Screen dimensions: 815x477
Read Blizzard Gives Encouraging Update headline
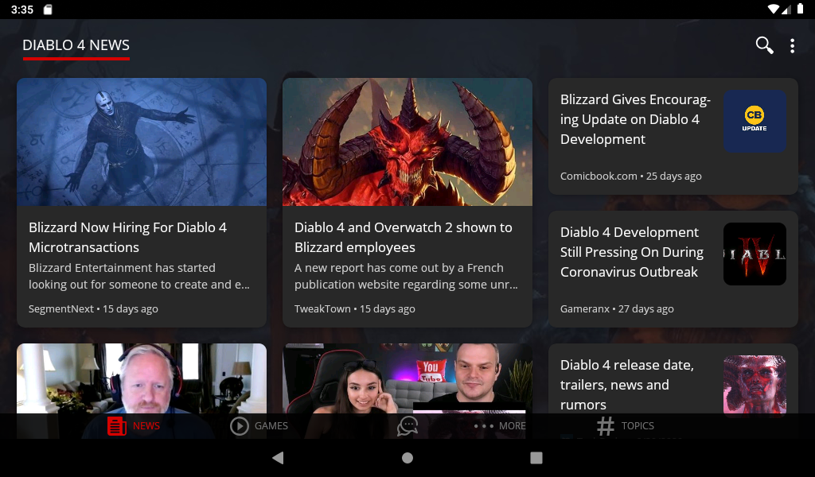(634, 119)
